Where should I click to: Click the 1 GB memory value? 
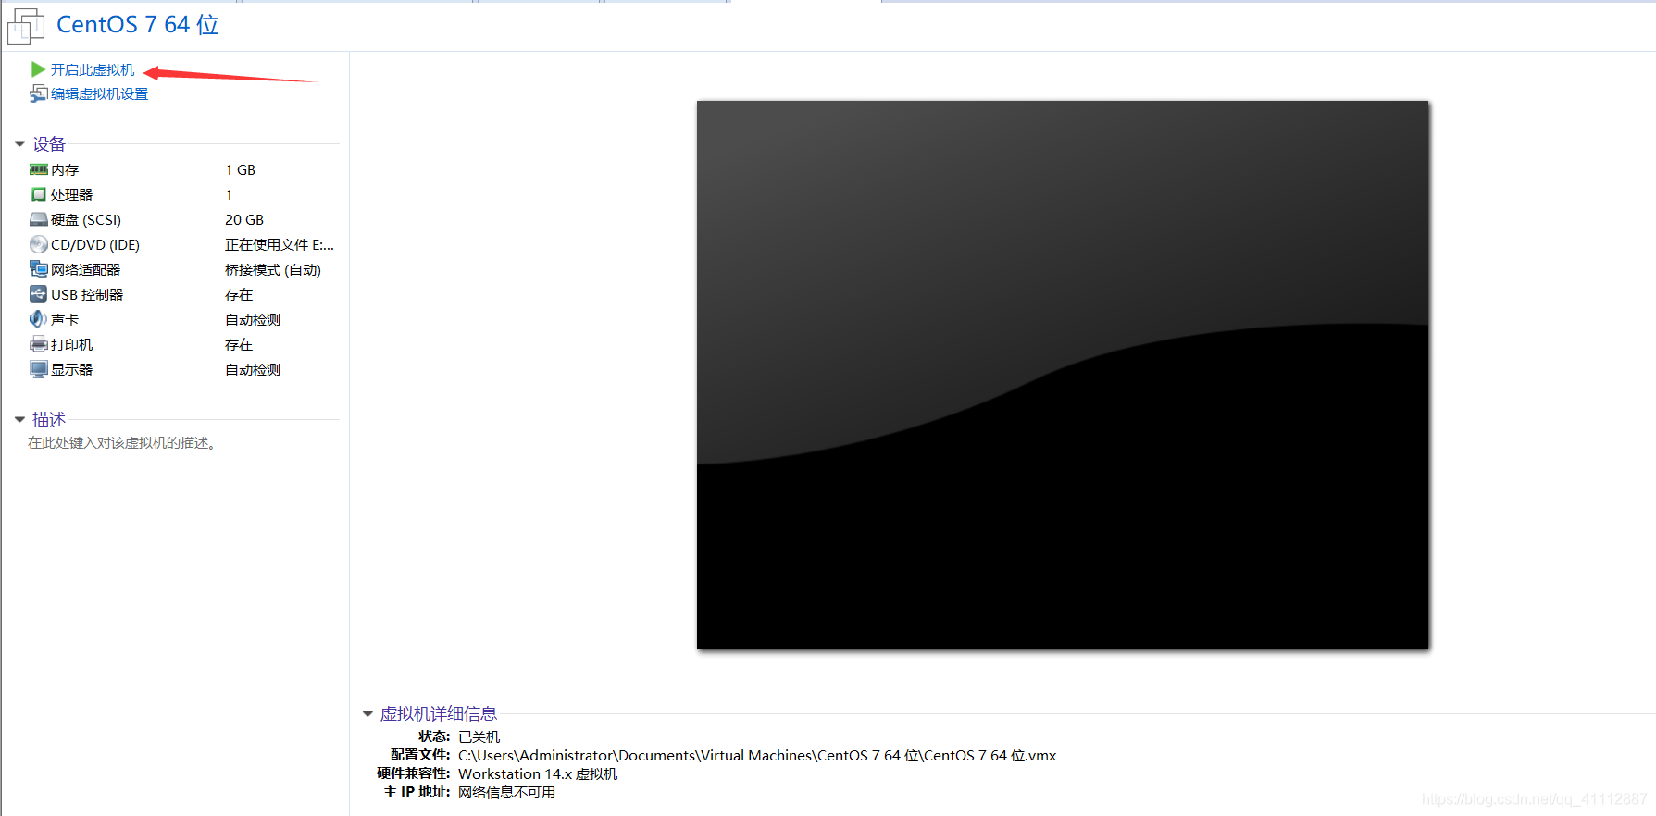tap(240, 170)
